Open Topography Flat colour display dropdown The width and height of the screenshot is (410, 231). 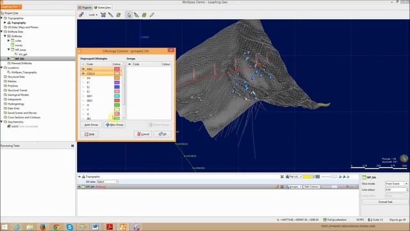tap(294, 177)
